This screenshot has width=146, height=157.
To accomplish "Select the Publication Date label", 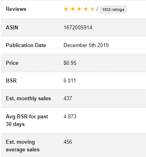I will [x=26, y=45].
